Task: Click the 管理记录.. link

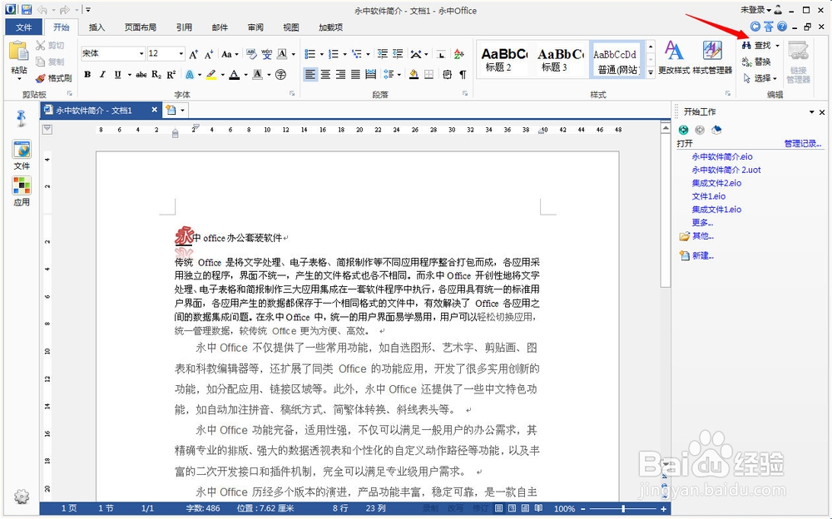Action: pyautogui.click(x=803, y=143)
